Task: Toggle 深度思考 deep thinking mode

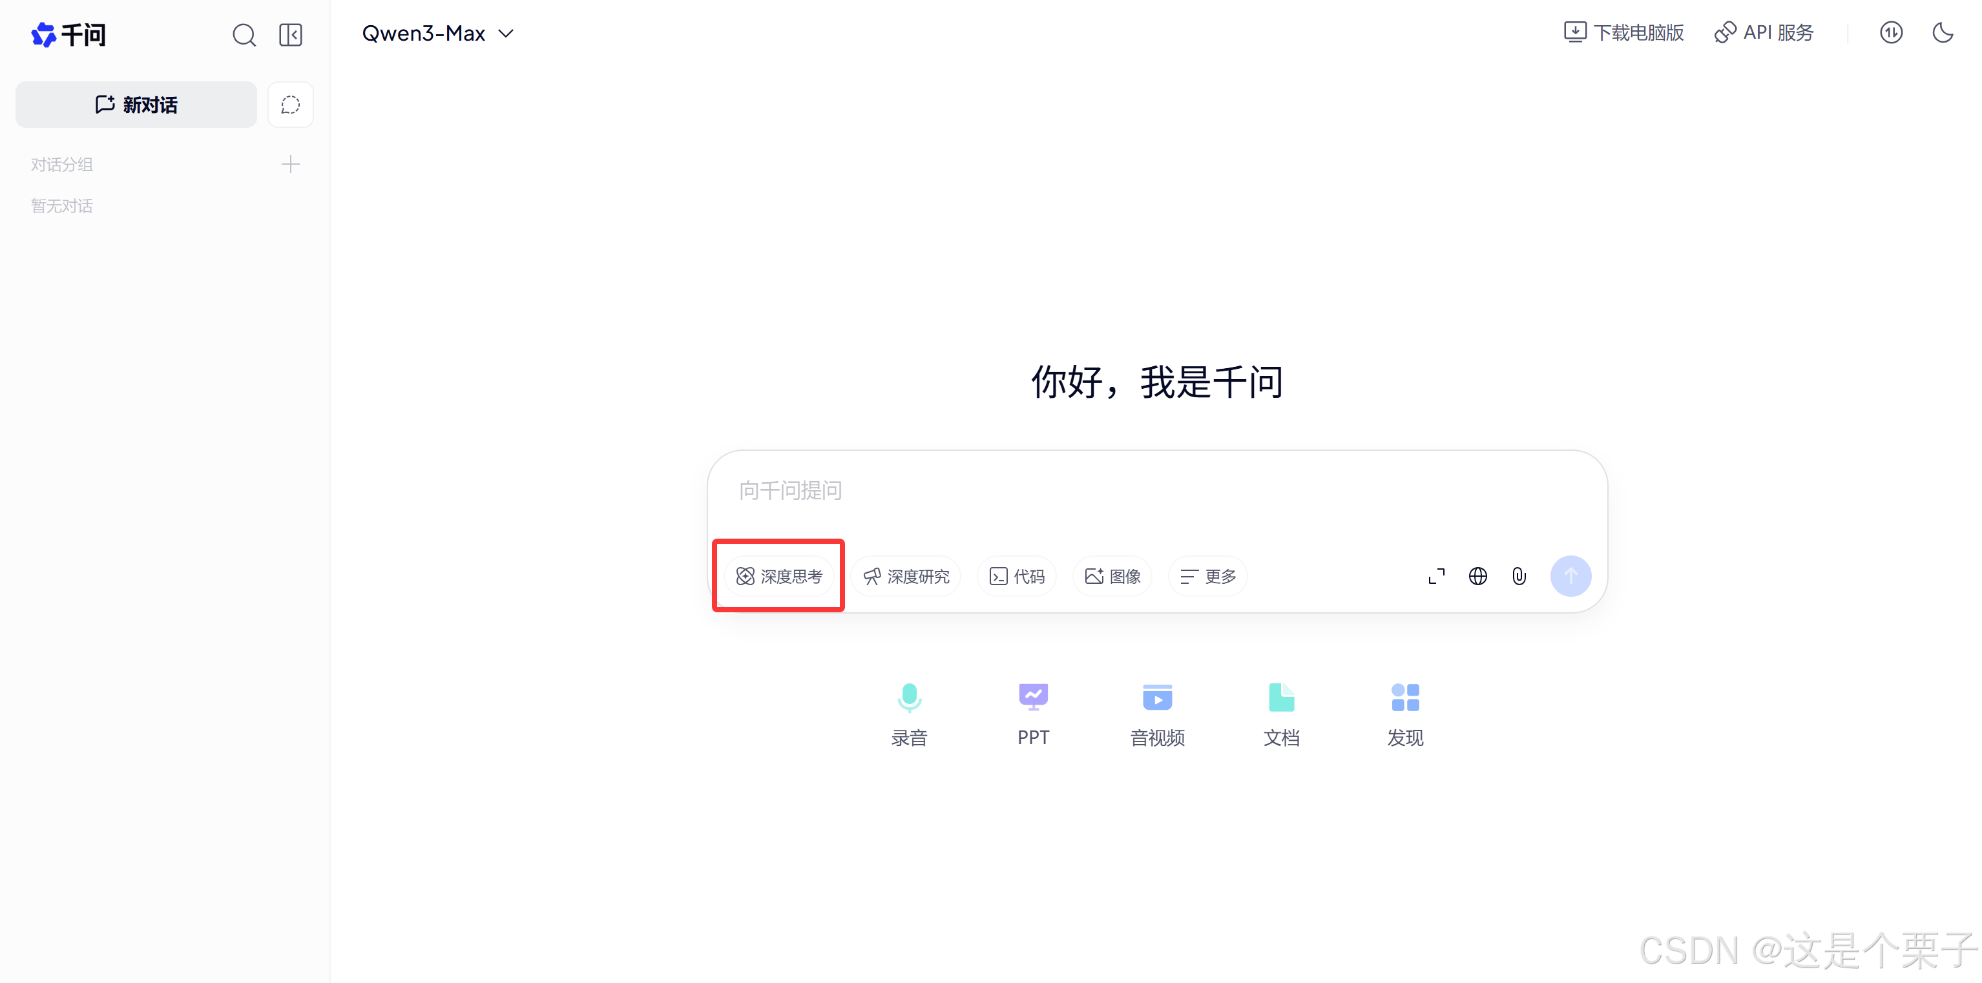Action: 779,576
